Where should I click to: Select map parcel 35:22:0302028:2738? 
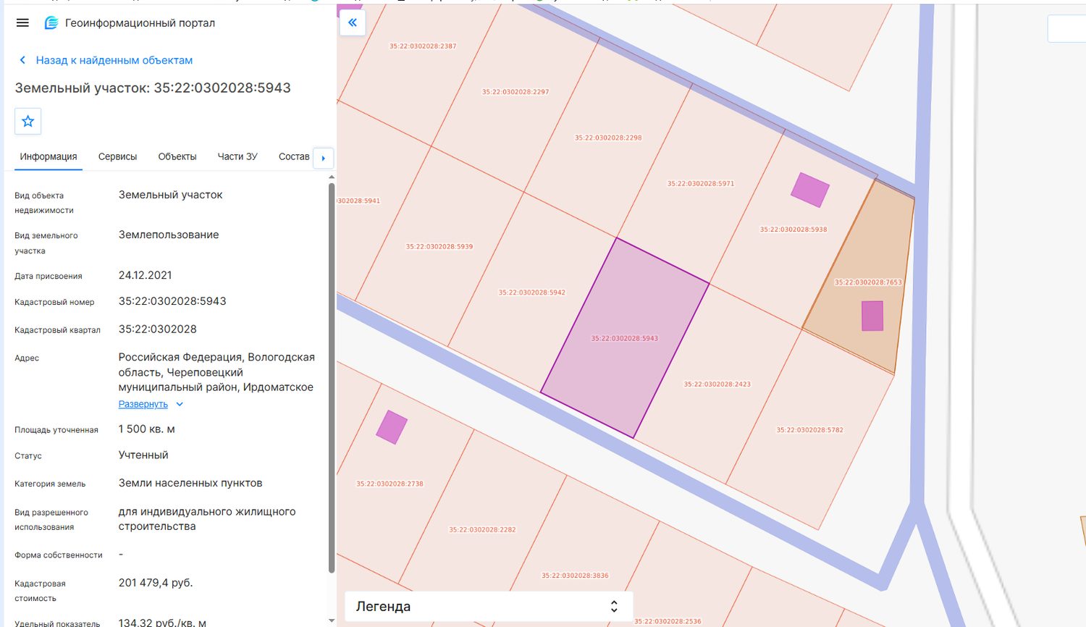point(390,484)
